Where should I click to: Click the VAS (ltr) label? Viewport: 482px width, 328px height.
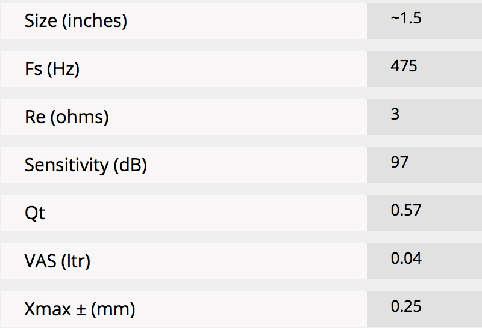[57, 261]
